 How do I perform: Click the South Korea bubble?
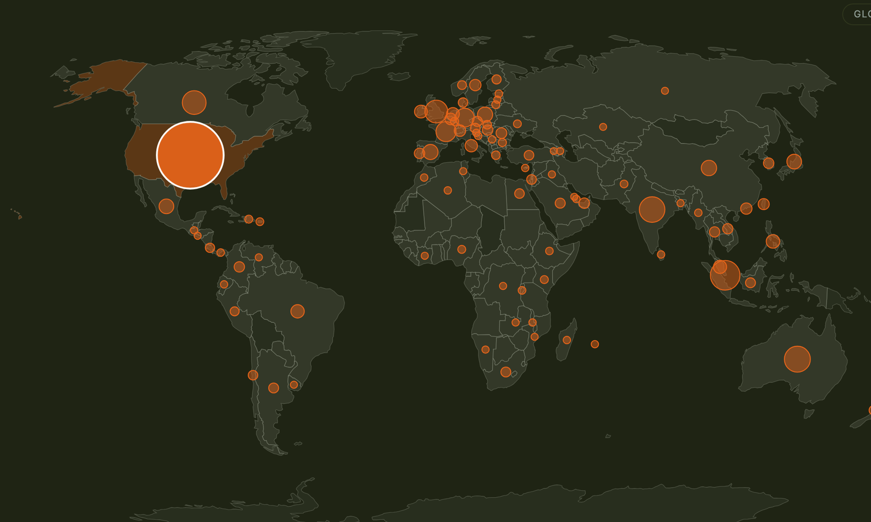point(768,164)
